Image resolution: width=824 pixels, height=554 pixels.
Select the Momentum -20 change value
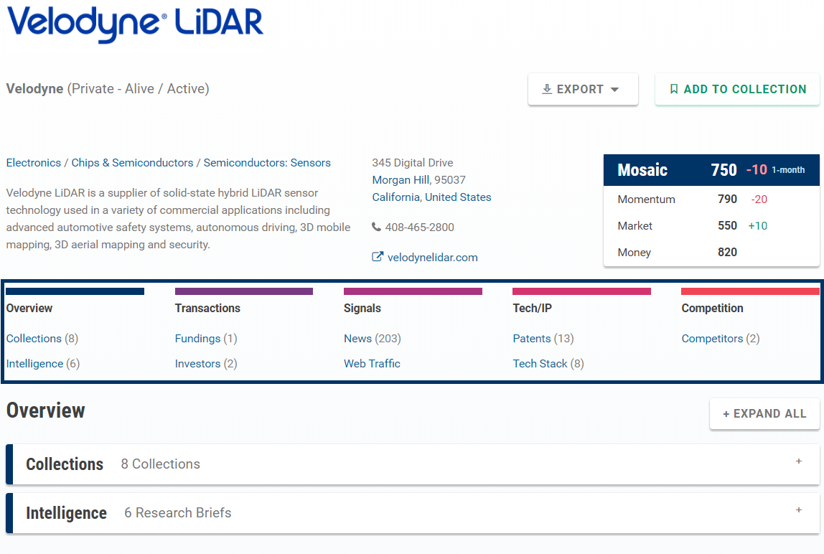[759, 199]
